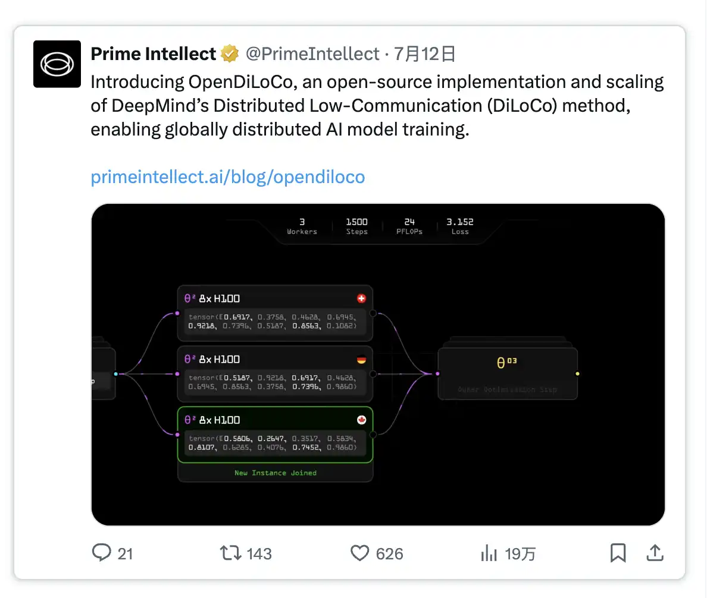Click the share upload icon
The width and height of the screenshot is (707, 598).
click(x=655, y=553)
